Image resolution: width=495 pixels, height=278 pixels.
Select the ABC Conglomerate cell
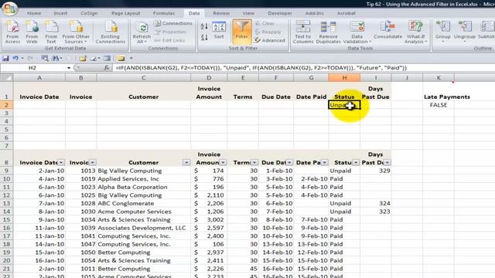point(144,203)
